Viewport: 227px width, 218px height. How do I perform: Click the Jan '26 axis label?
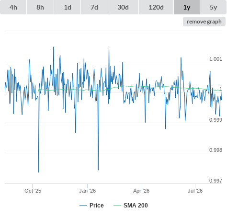coord(87,191)
